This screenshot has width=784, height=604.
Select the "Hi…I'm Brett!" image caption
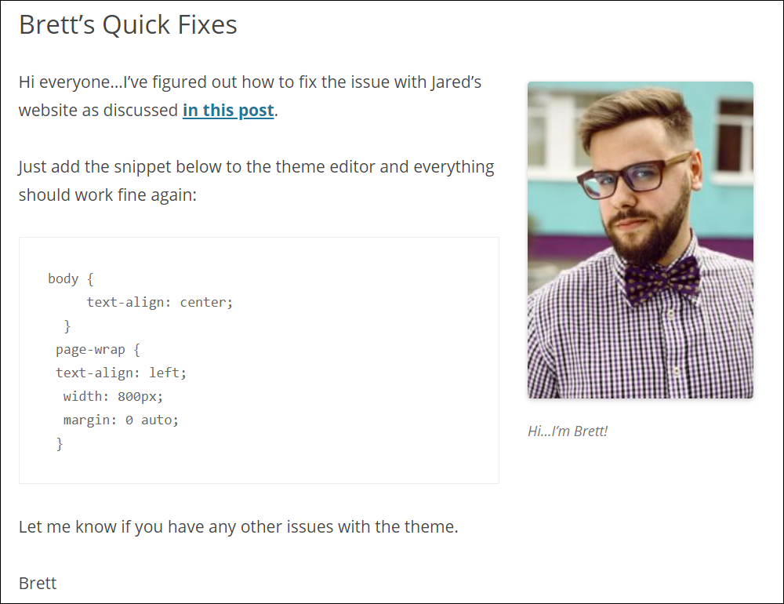[x=568, y=431]
